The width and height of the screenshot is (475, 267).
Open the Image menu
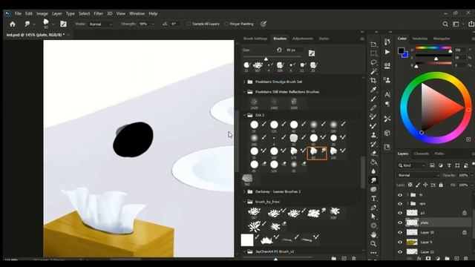coord(42,13)
